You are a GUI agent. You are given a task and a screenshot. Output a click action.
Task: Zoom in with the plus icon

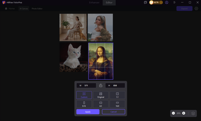pyautogui.click(x=184, y=113)
